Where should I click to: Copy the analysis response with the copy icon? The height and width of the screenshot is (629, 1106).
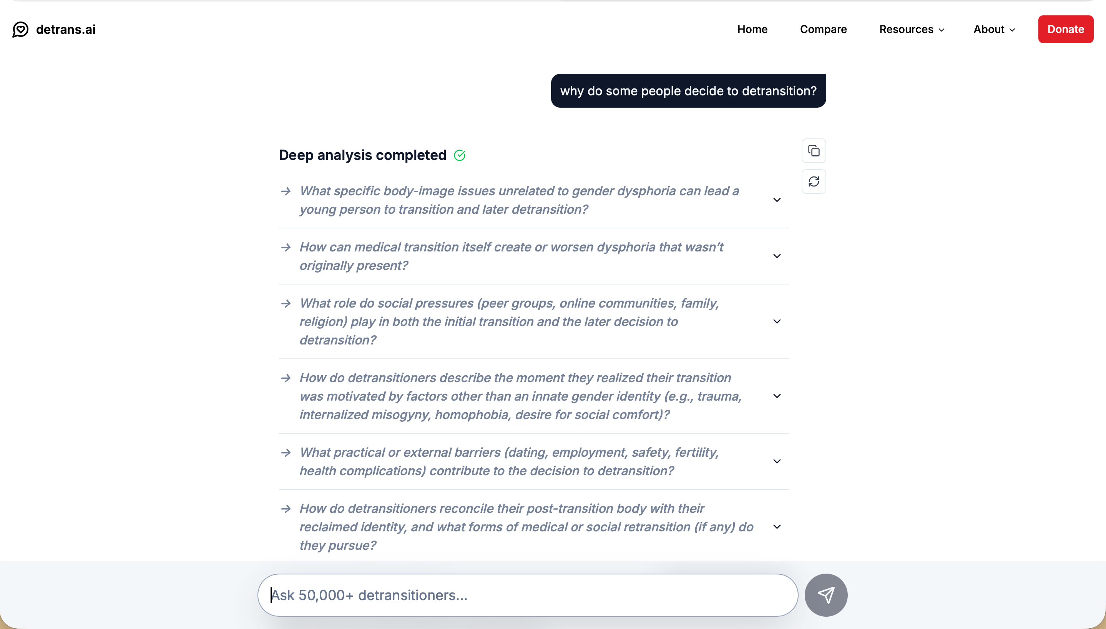tap(814, 151)
